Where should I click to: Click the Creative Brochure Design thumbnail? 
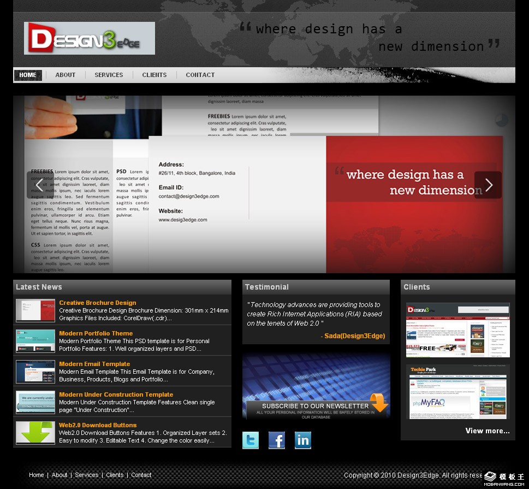pyautogui.click(x=35, y=310)
